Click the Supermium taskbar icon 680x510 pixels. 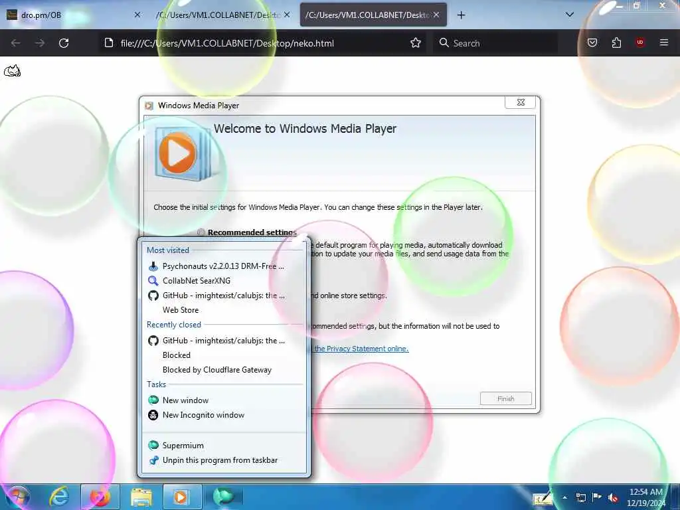click(224, 497)
